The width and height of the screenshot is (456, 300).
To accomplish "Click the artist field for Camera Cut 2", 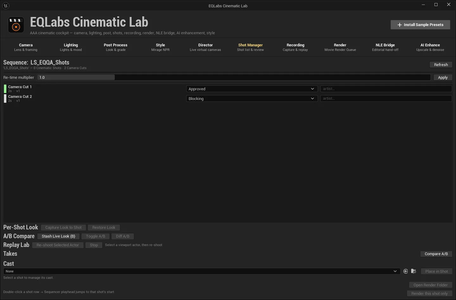I will click(x=386, y=99).
